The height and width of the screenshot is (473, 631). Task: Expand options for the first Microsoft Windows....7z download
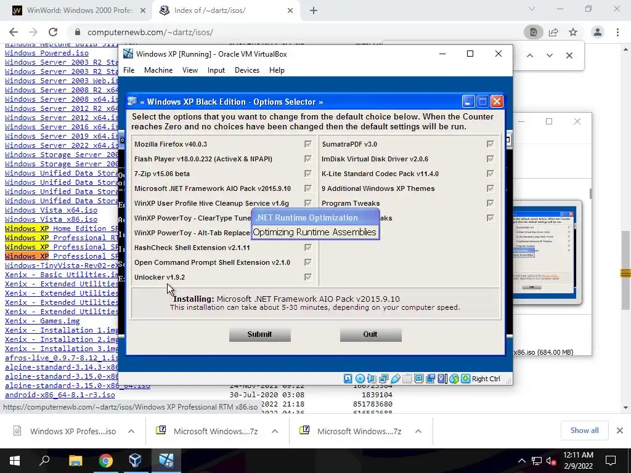click(x=275, y=431)
